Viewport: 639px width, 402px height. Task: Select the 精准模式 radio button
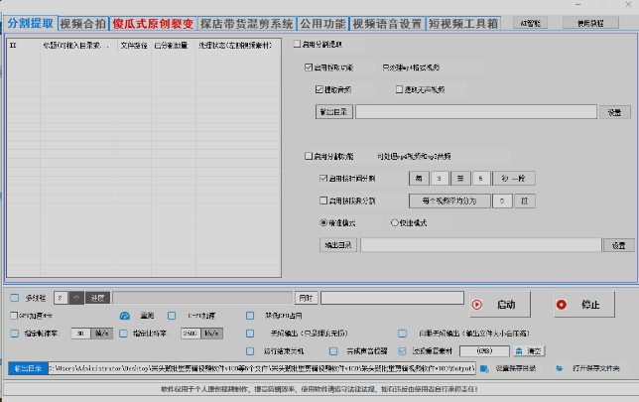pyautogui.click(x=323, y=222)
